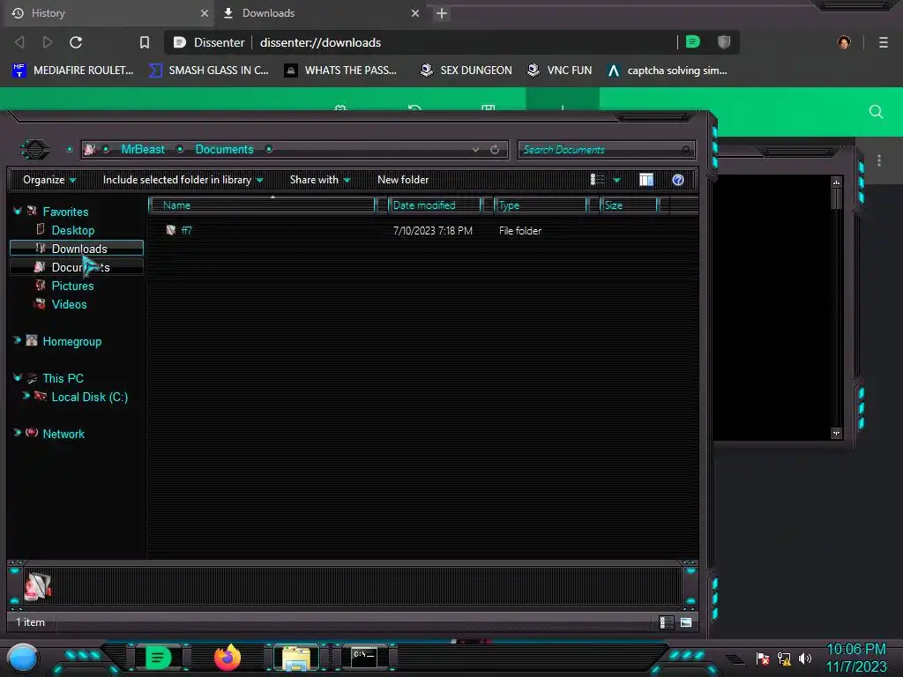Collapse the Favorites tree node
The height and width of the screenshot is (677, 903).
coord(18,212)
